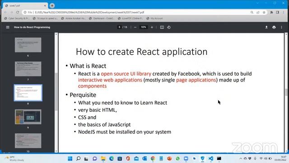This screenshot has width=289, height=163.
Task: Click the 'How to create React application' heading
Action: 141,52
